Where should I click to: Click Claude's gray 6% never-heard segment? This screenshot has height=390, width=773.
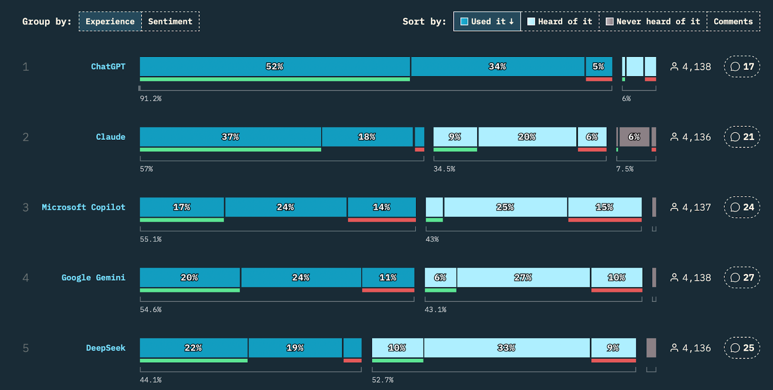click(x=634, y=137)
